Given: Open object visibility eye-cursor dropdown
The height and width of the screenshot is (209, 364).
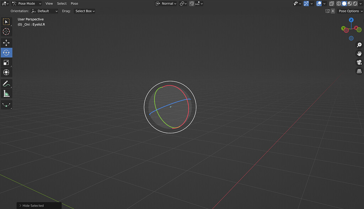Looking at the screenshot, I should pyautogui.click(x=298, y=4).
